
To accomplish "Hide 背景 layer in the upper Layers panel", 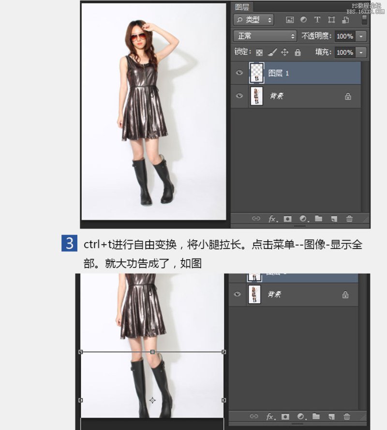I will 239,96.
